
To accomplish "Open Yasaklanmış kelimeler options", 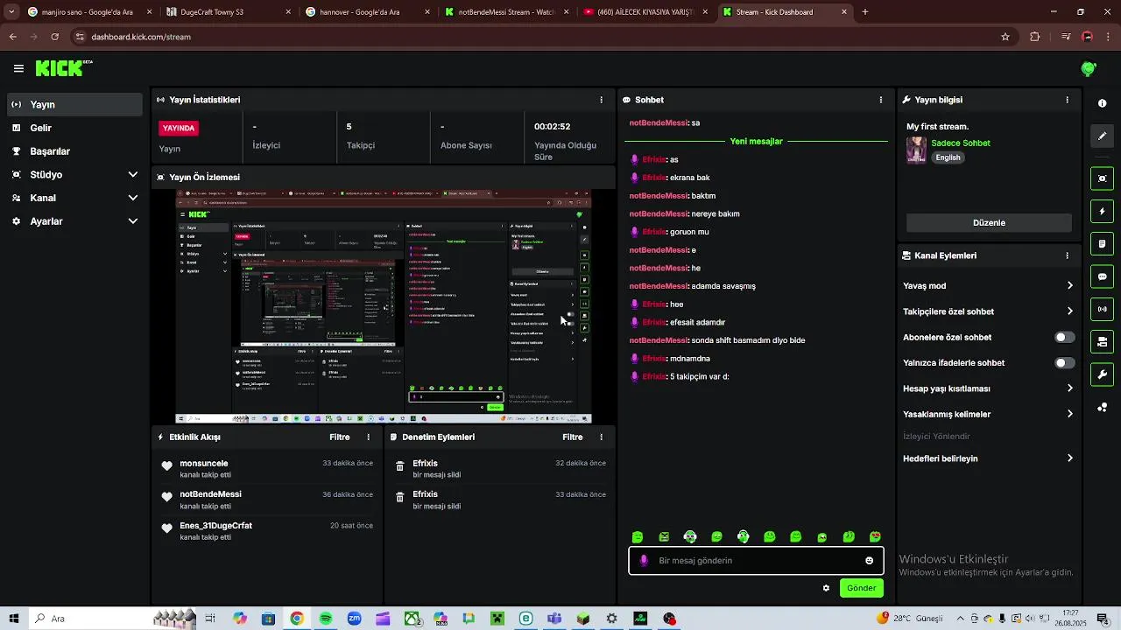I will pyautogui.click(x=1069, y=414).
